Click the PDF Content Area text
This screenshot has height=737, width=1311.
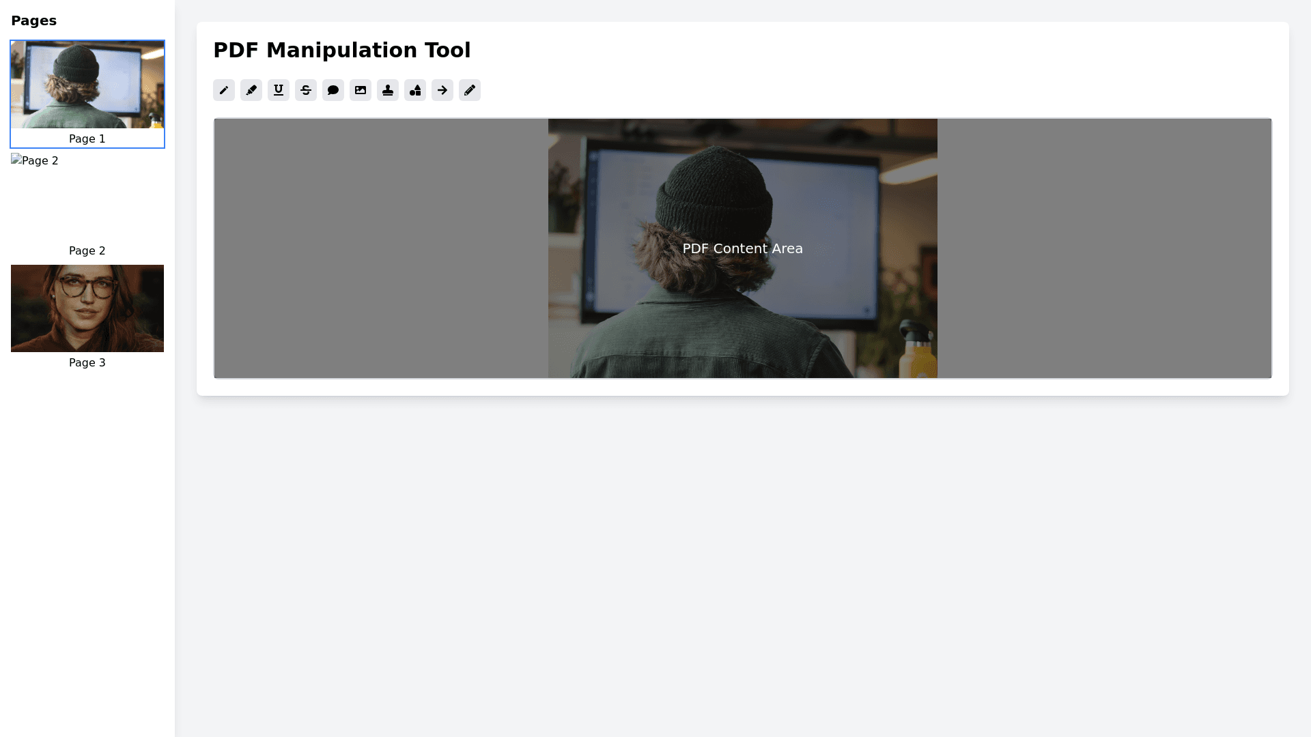pyautogui.click(x=742, y=248)
